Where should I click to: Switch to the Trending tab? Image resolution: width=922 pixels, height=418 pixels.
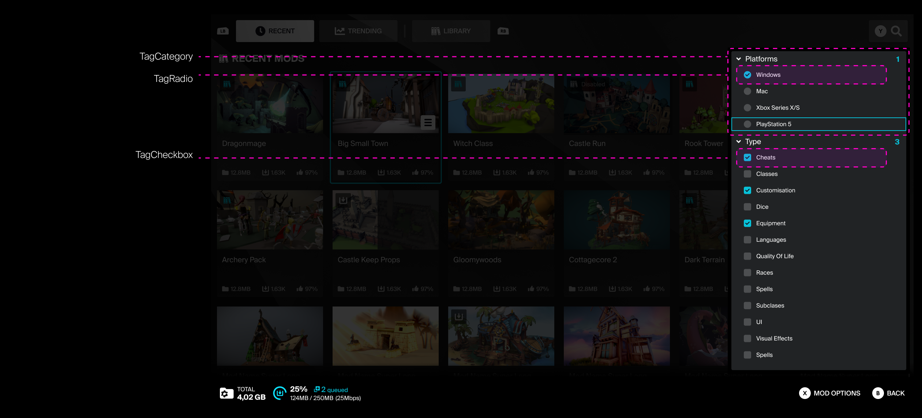click(358, 31)
